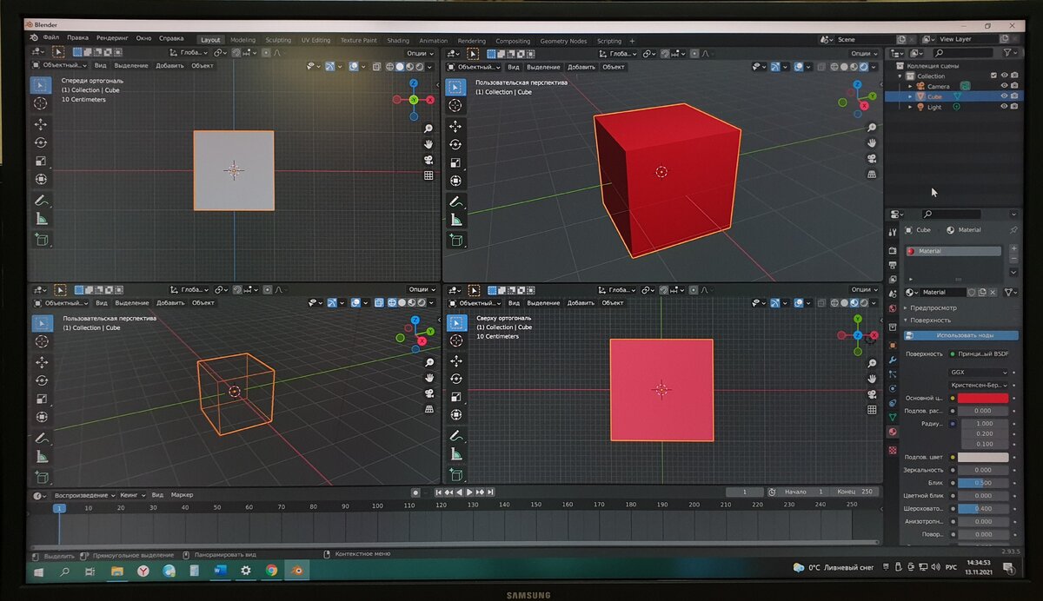This screenshot has width=1043, height=601.
Task: Open the Scene properties tab
Action: coord(892,294)
